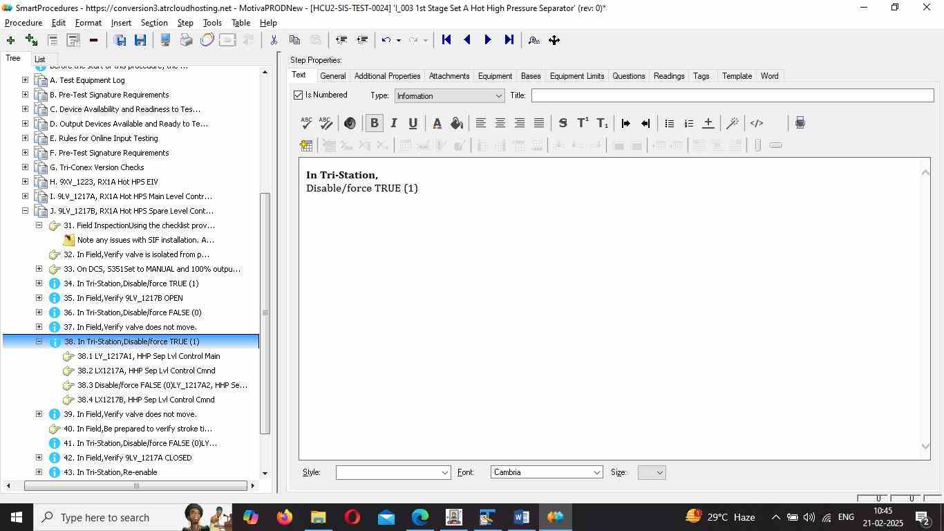944x531 pixels.
Task: Toggle the Is Numbered checkbox
Action: pos(299,95)
